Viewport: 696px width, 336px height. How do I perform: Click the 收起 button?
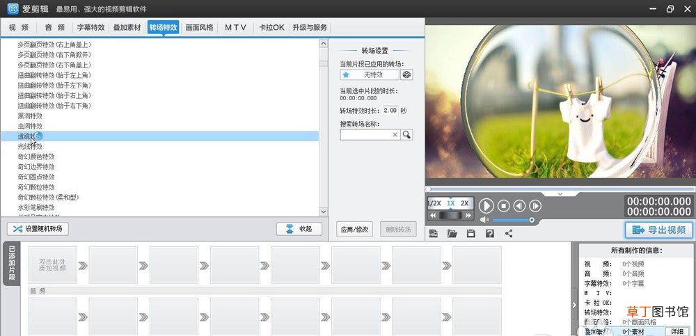299,229
